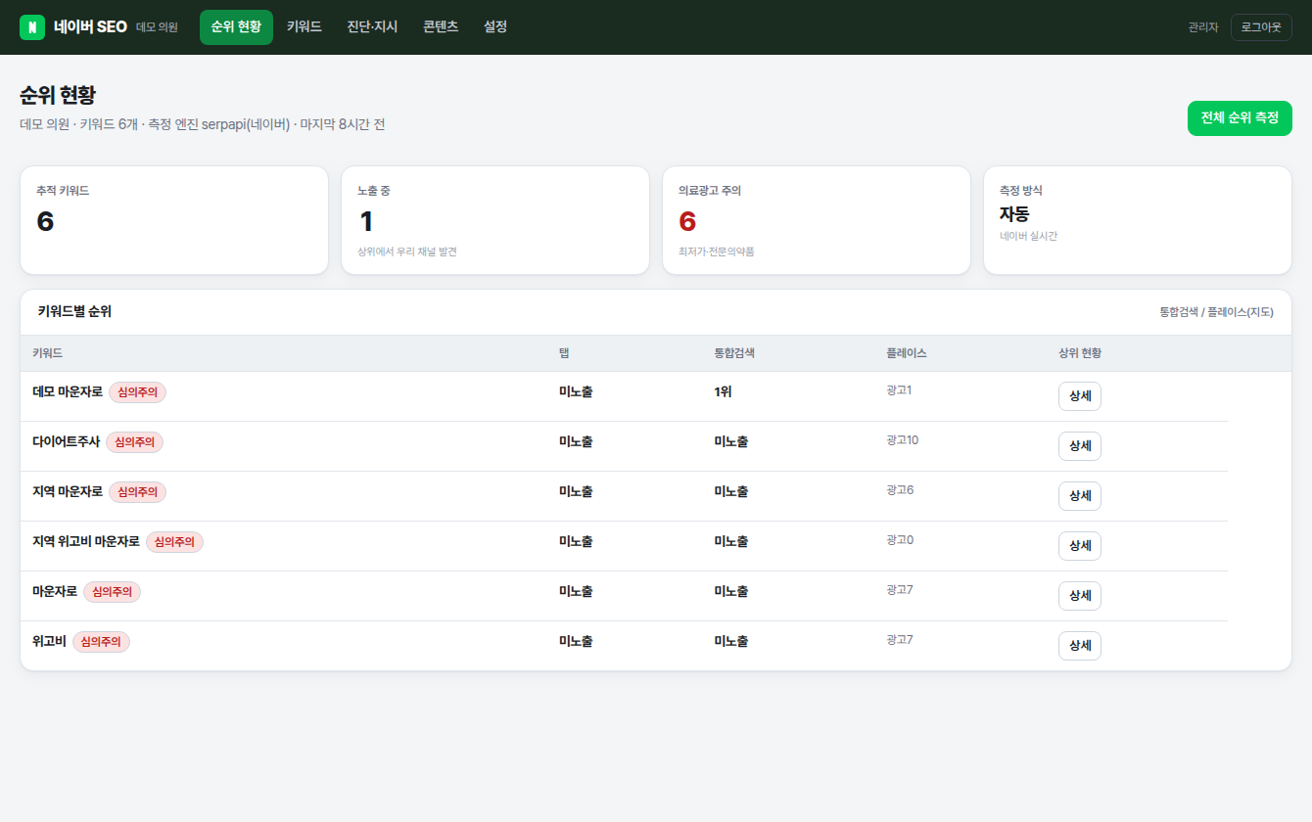Click the 측정 방식 자동 card

[1138, 220]
